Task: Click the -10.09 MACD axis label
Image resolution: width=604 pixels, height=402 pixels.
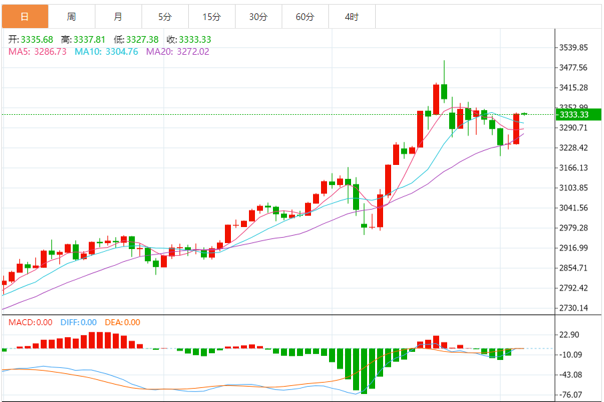Action: click(x=571, y=355)
